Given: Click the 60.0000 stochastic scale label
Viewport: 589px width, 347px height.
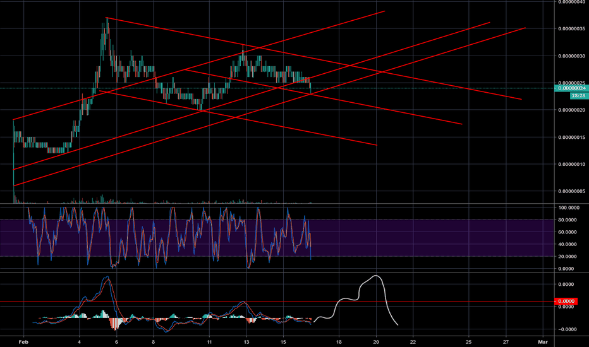Looking at the screenshot, I should click(569, 232).
